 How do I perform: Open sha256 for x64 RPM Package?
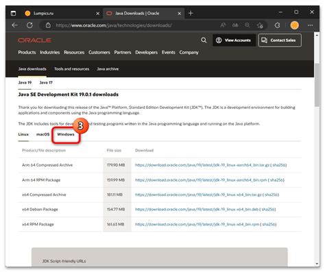coord(268,225)
